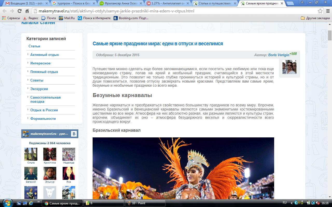Click the VK logo icon in widget
The width and height of the screenshot is (332, 207).
(x=74, y=134)
